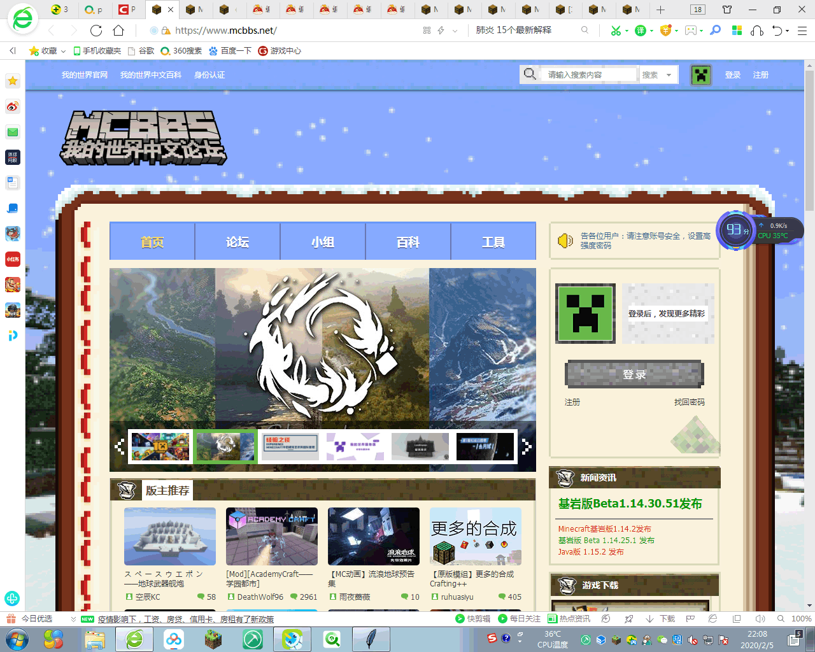
Task: Click the quill feather taskbar icon
Action: click(371, 639)
